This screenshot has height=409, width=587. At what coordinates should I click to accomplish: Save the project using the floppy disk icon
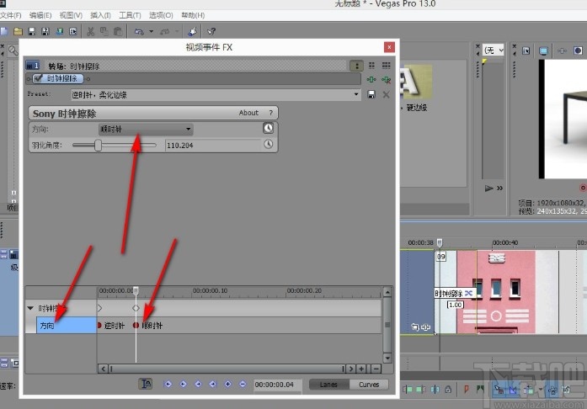(32, 31)
